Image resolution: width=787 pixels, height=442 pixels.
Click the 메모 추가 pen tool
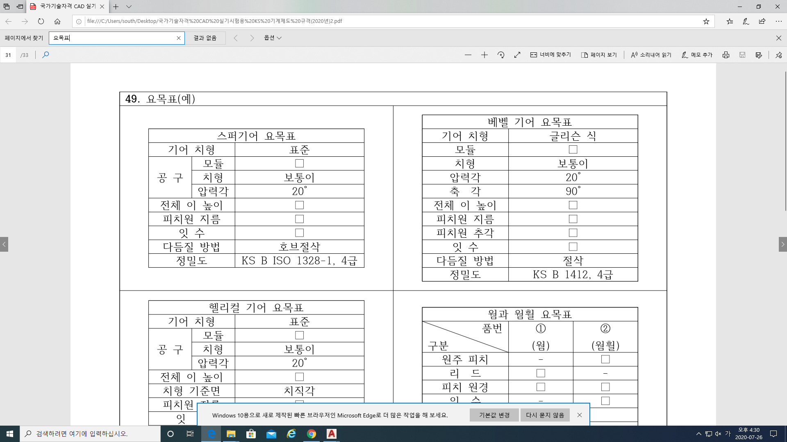coord(697,55)
